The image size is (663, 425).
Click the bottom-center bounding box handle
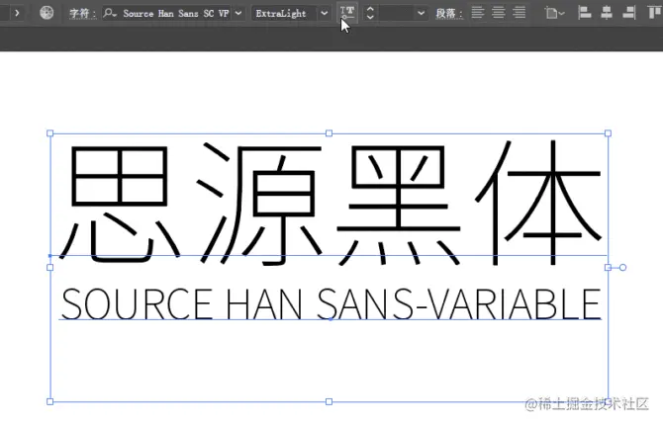(329, 401)
